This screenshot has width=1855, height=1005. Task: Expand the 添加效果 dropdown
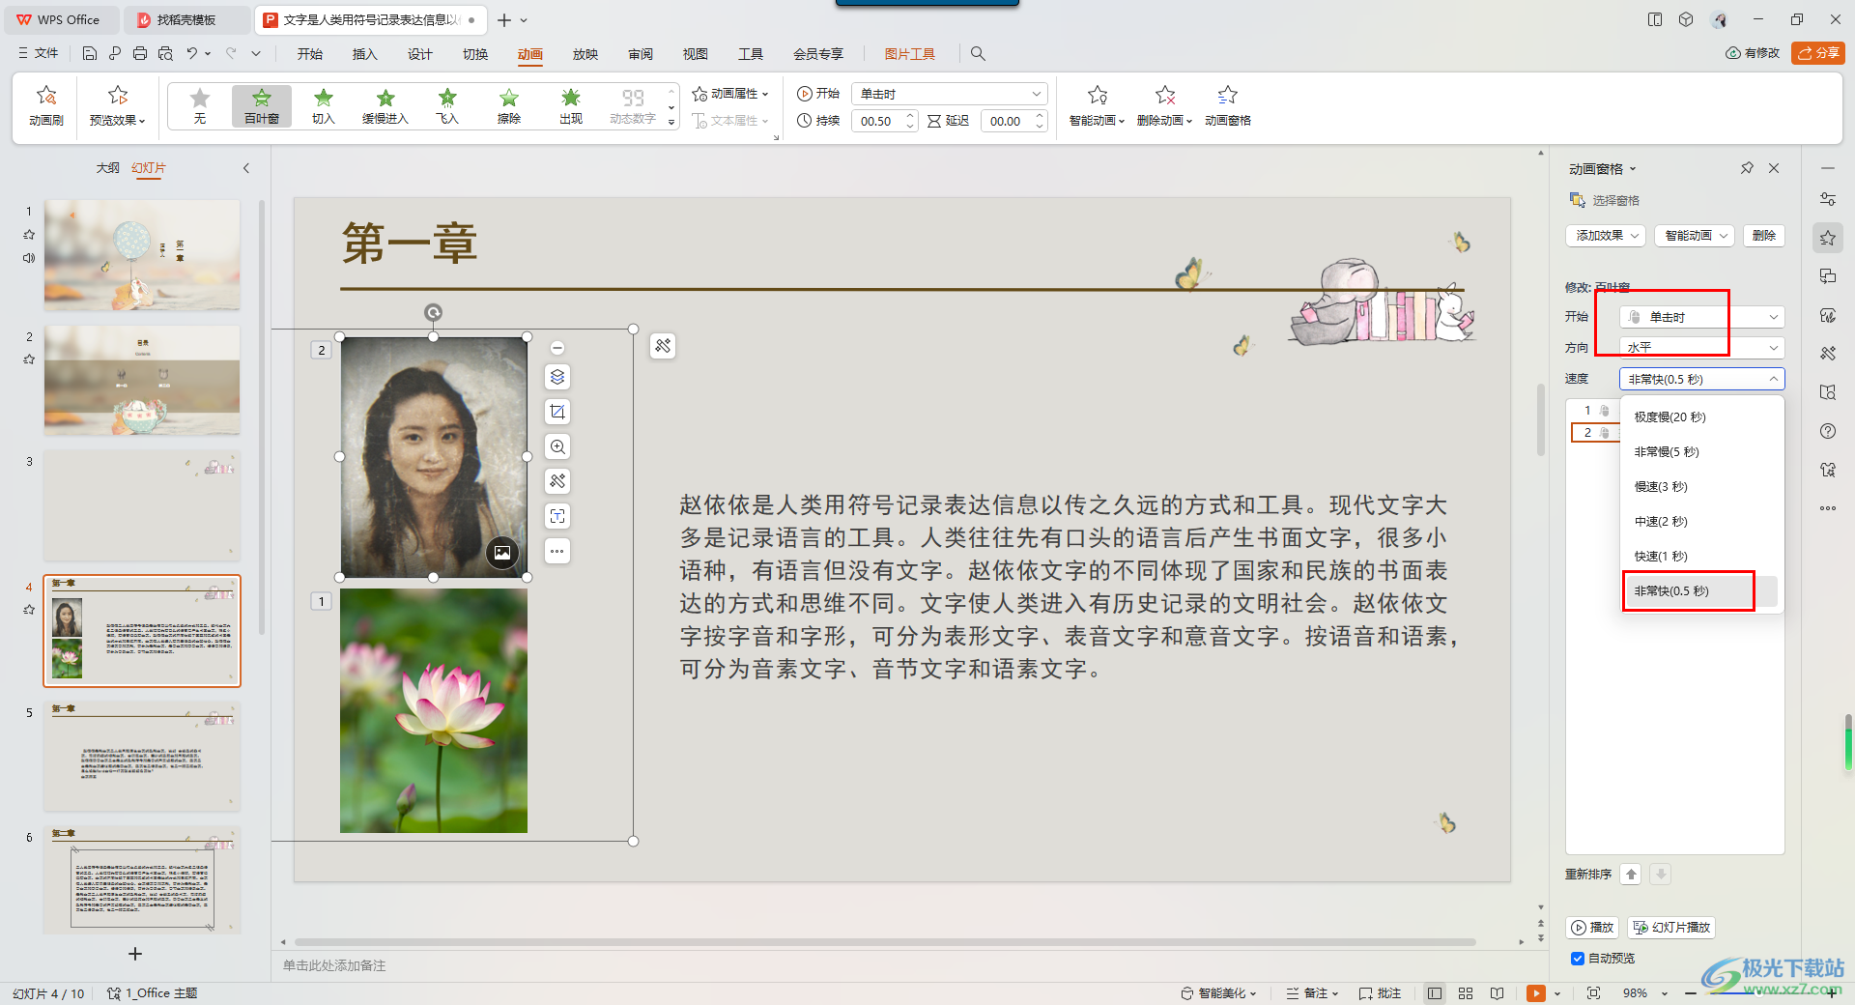coord(1605,236)
